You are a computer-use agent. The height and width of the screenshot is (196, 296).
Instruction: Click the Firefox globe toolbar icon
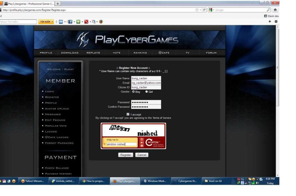[x=101, y=22]
